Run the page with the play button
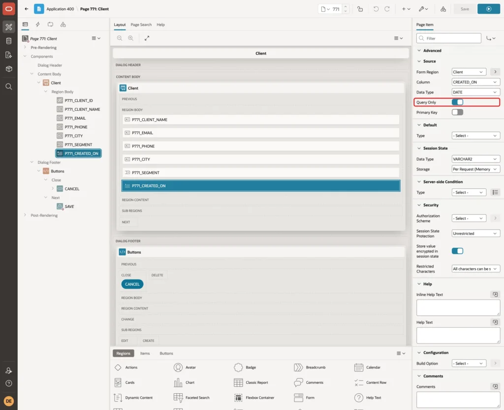The height and width of the screenshot is (410, 504). click(489, 9)
